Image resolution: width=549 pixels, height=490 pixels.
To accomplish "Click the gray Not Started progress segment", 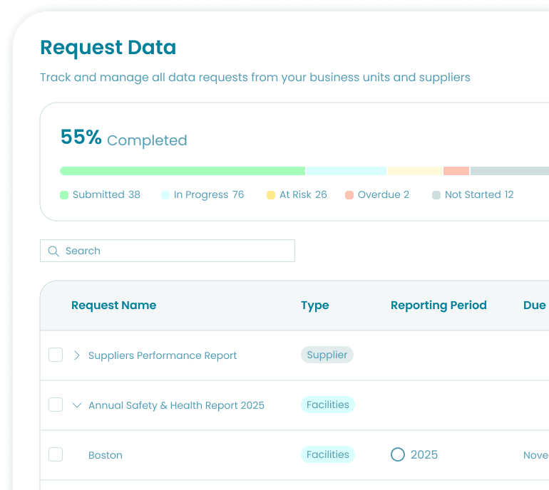I will click(x=510, y=171).
